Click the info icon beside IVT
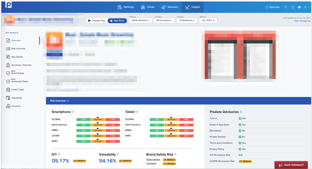 59,154
